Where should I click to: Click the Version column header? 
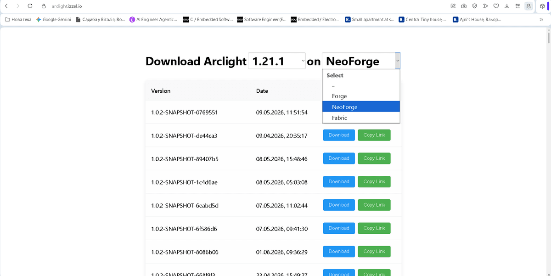(161, 91)
